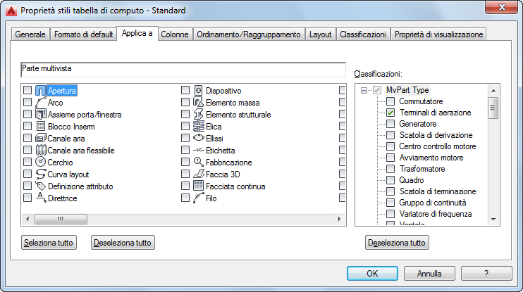Click the Annulla button
523x292 pixels.
(x=429, y=273)
